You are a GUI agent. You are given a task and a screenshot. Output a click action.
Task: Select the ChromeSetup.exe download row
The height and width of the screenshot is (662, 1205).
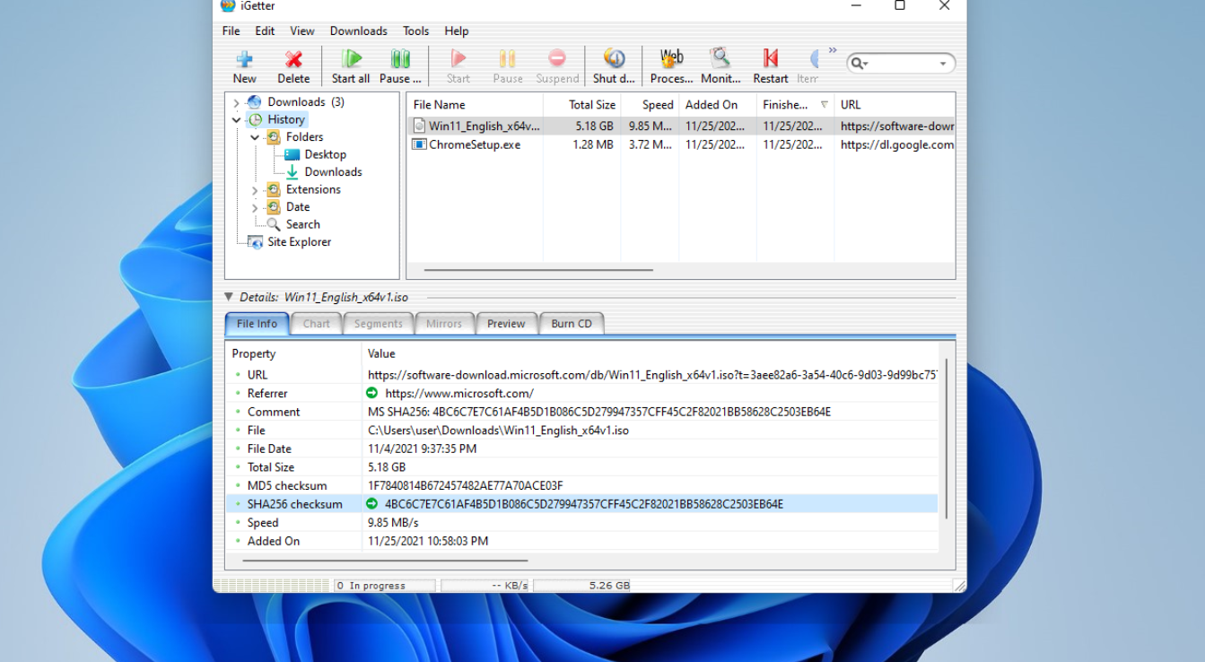[x=681, y=144]
